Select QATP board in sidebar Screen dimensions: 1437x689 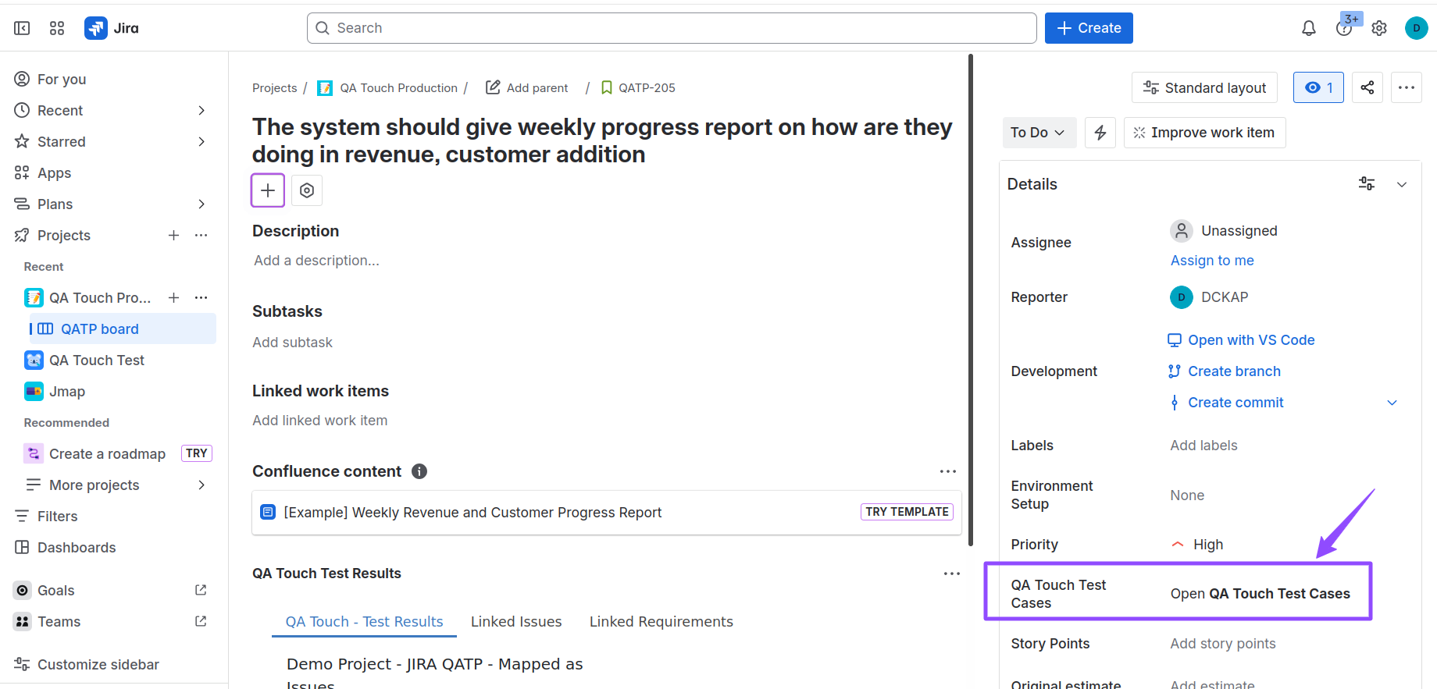tap(123, 329)
